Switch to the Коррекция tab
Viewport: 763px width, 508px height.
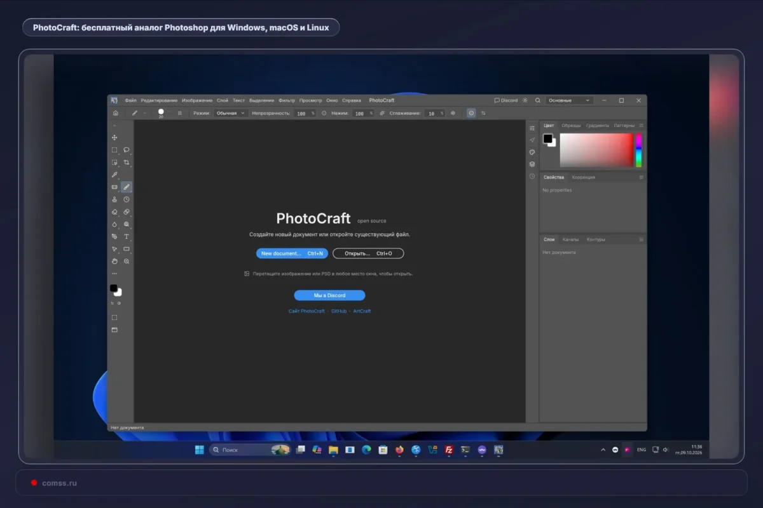tap(583, 177)
